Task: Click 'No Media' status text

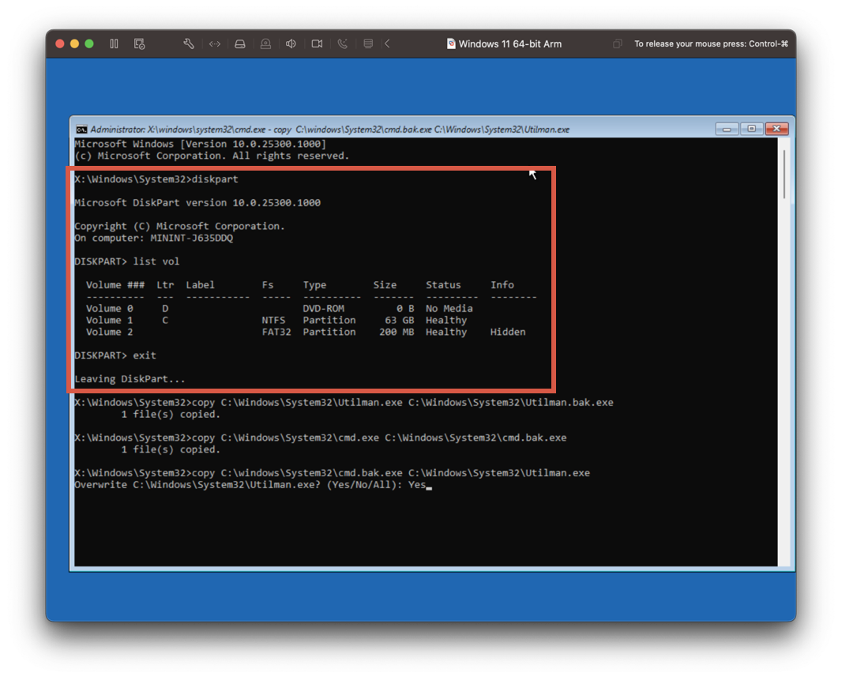Action: coord(449,309)
